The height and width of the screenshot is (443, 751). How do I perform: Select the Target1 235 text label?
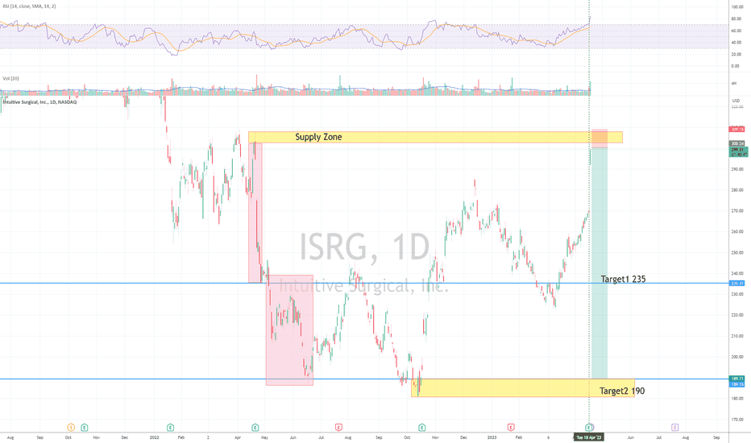coord(623,279)
